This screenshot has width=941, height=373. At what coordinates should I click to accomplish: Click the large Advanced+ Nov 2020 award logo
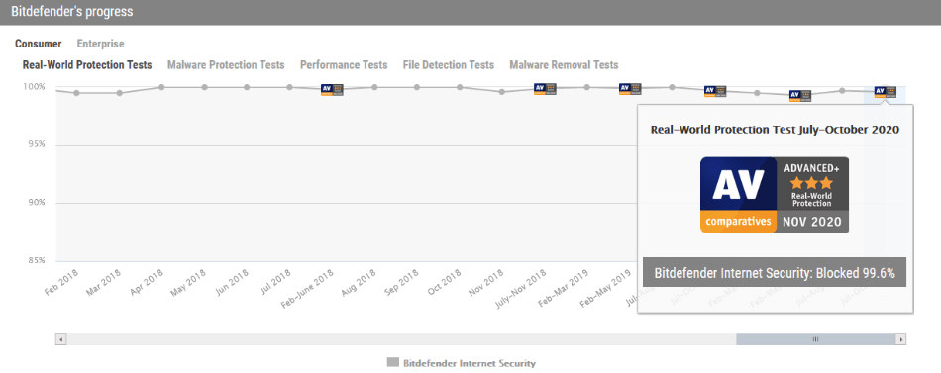775,195
